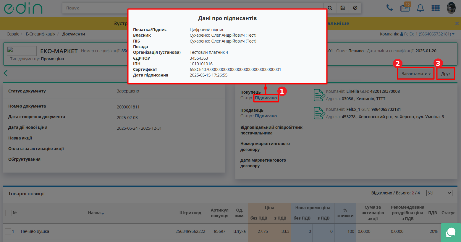The width and height of the screenshot is (461, 242).
Task: Click the Штрихкод column header
Action: (x=190, y=213)
